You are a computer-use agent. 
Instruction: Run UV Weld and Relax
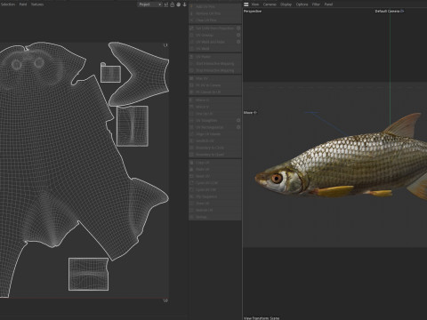pyautogui.click(x=213, y=42)
